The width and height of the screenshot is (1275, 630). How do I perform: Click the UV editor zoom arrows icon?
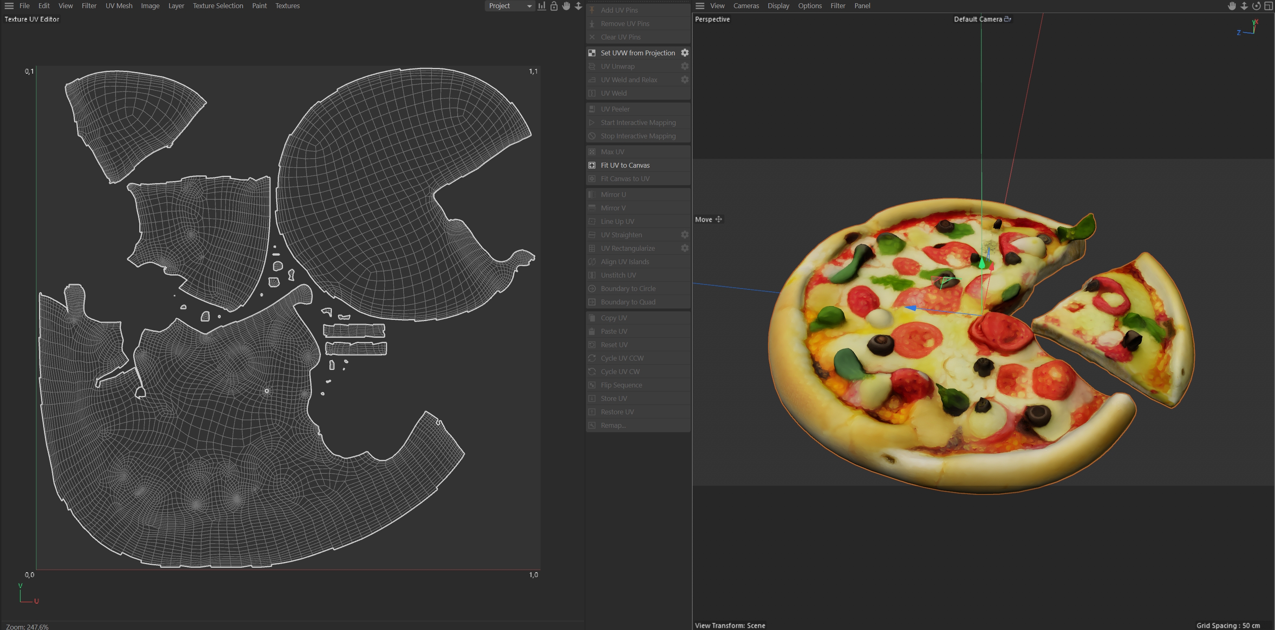pyautogui.click(x=578, y=6)
